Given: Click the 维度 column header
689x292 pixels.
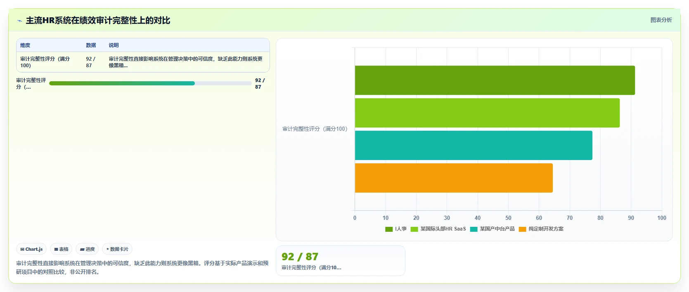Looking at the screenshot, I should [25, 45].
